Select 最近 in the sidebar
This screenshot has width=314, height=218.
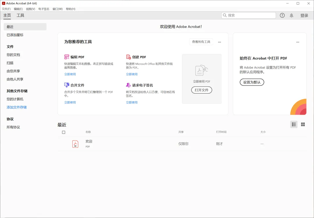coord(25,27)
